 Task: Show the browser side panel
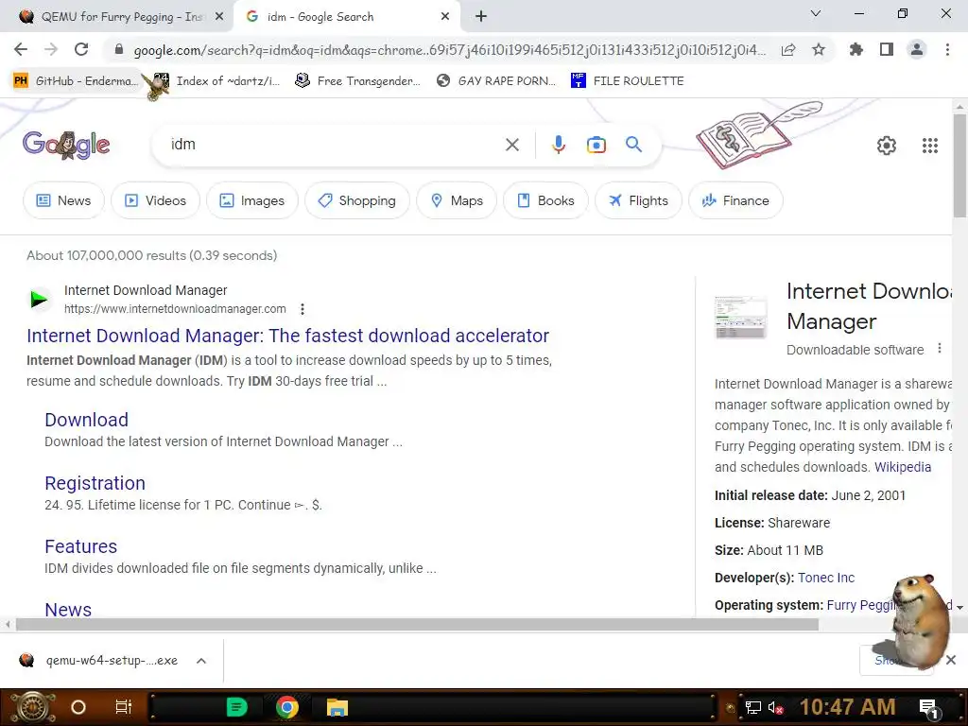point(887,49)
